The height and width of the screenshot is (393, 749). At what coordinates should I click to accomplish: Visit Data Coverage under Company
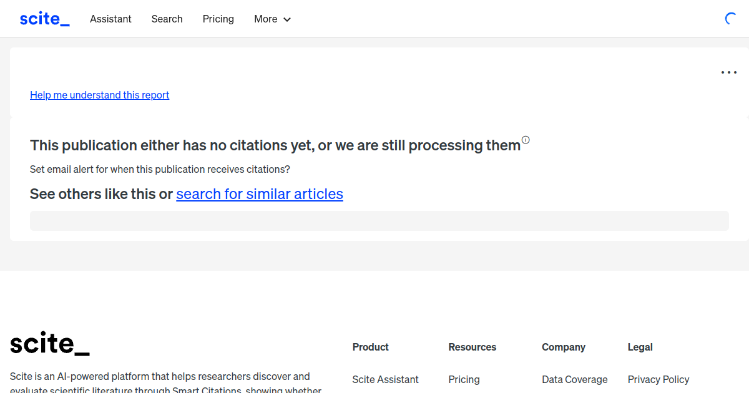pos(574,379)
